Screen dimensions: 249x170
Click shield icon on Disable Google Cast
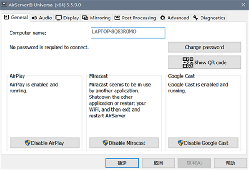coord(181,142)
